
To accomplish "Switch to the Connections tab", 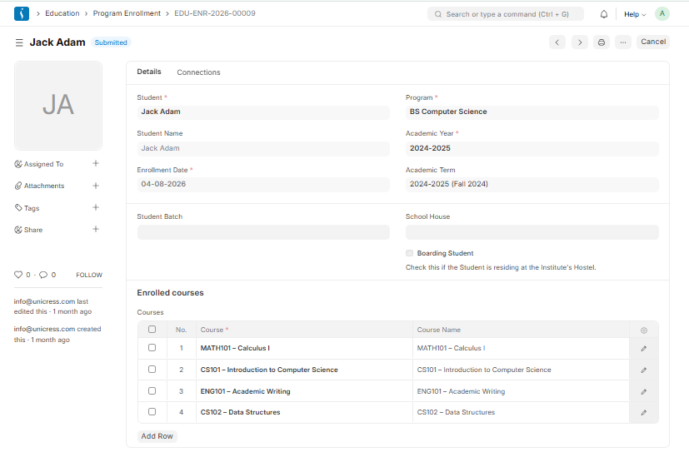I will 198,72.
